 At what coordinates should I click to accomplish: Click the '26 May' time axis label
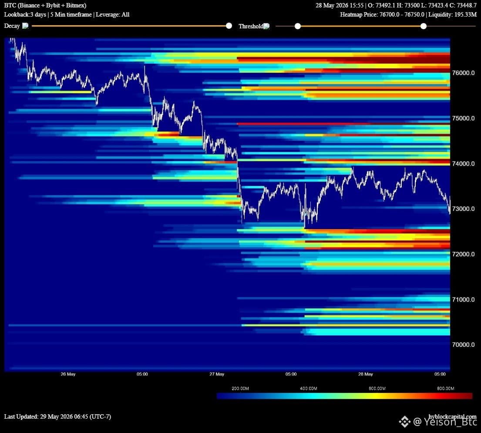68,374
